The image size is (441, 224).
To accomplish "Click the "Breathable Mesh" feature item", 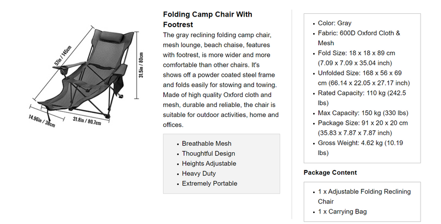I will coord(208,143).
